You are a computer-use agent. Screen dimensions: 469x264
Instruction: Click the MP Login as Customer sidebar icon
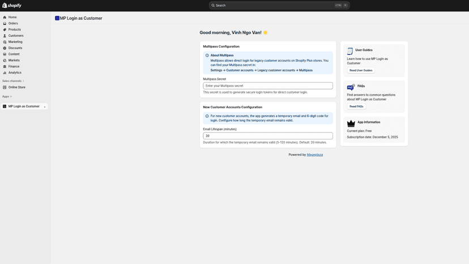pyautogui.click(x=5, y=107)
